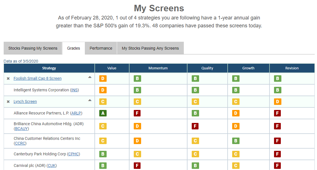The height and width of the screenshot is (170, 317).
Task: Click Canterbury Park's B Value grade badge
Action: click(103, 154)
